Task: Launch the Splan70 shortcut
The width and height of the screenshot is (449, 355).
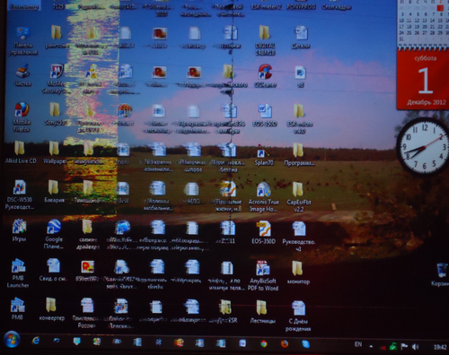Action: pyautogui.click(x=263, y=155)
